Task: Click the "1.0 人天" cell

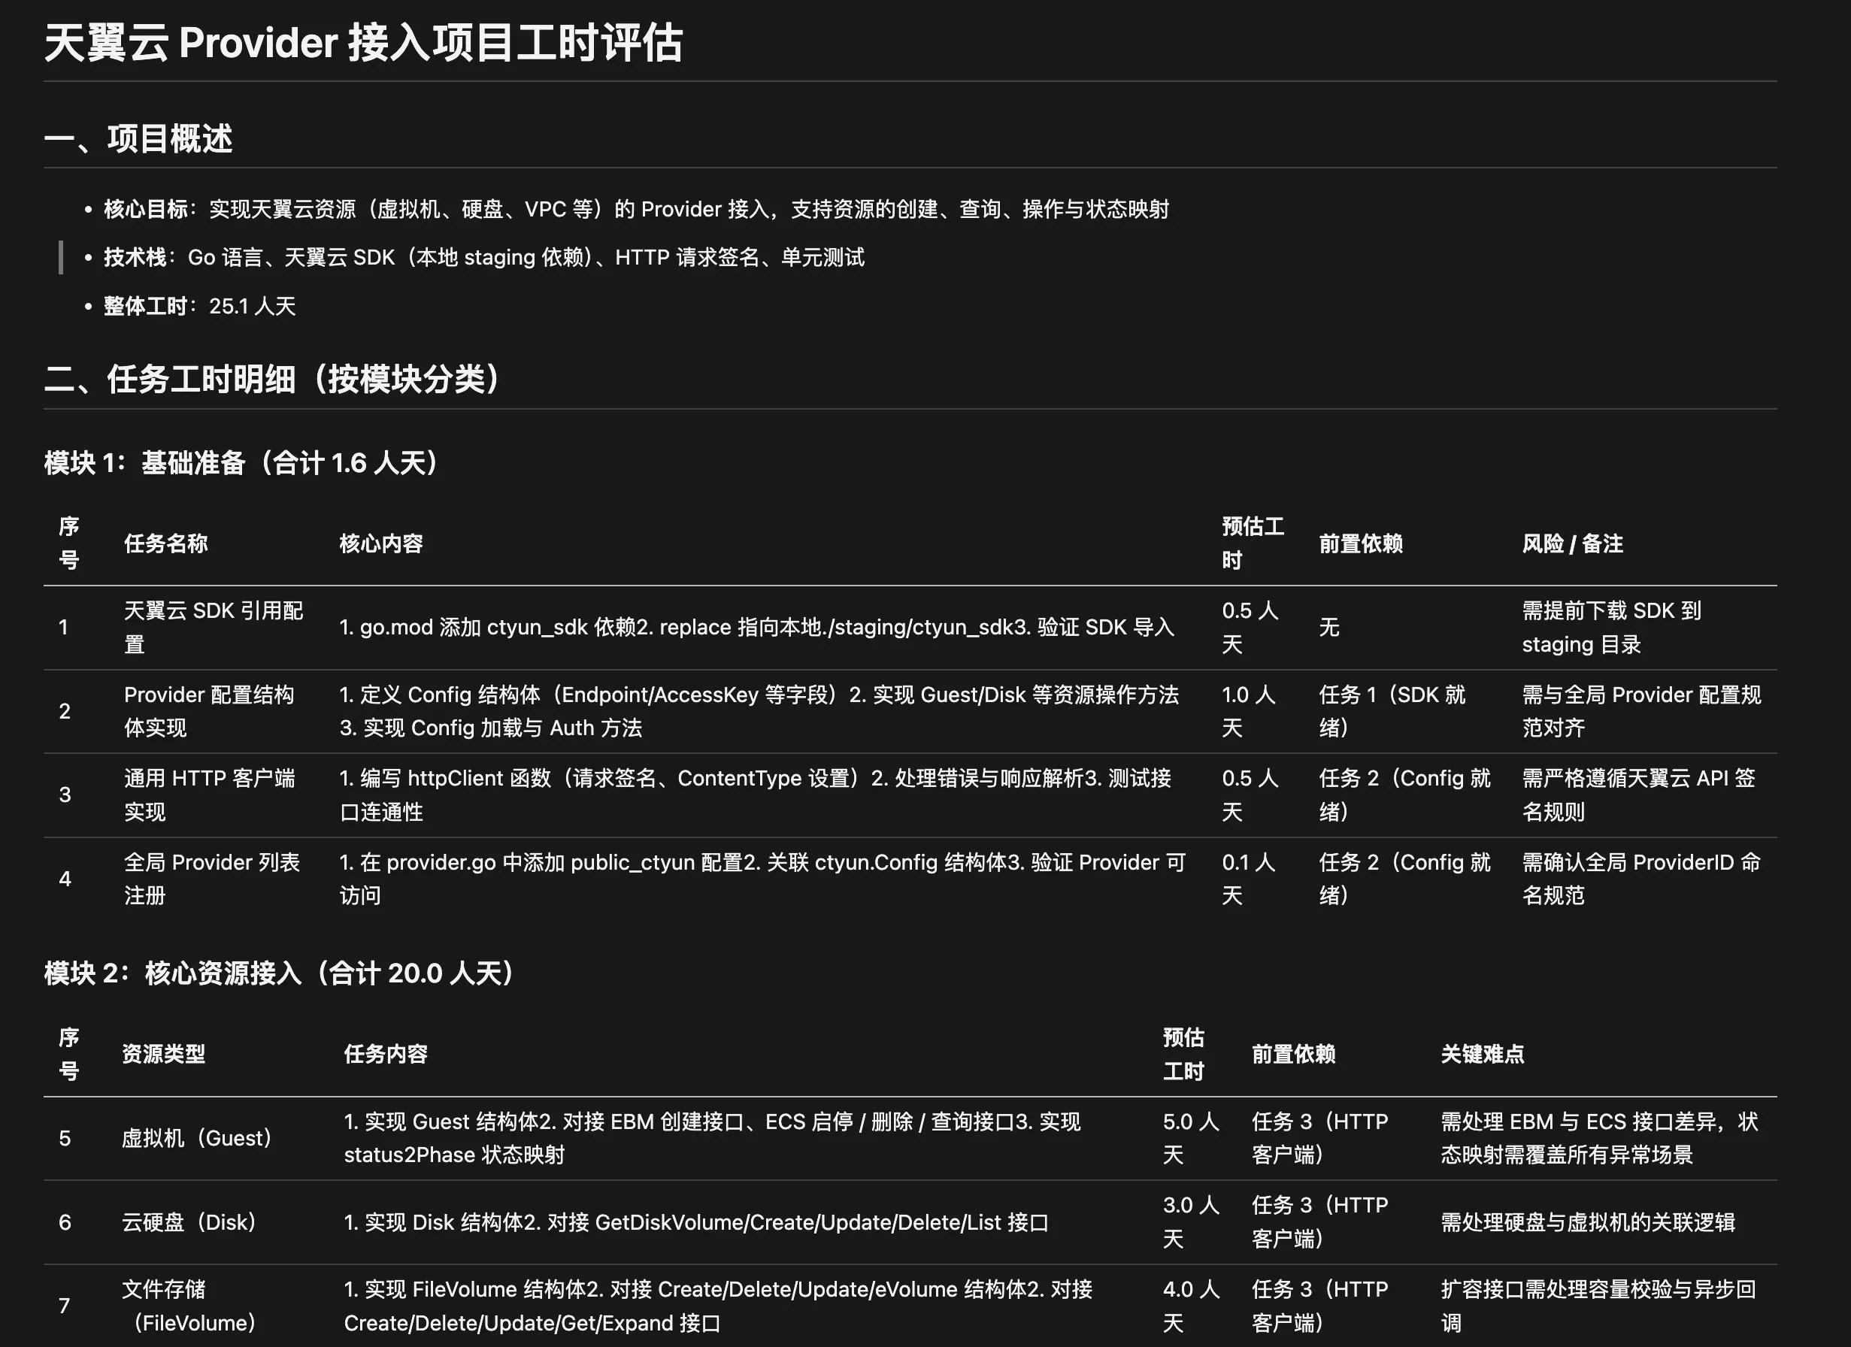Action: click(x=1248, y=711)
